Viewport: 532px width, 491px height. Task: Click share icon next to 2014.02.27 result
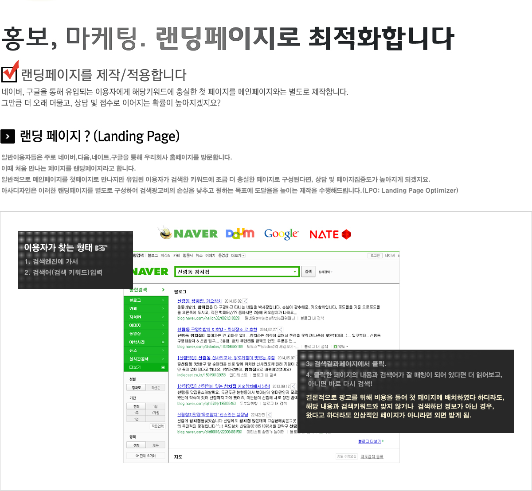pos(281,329)
